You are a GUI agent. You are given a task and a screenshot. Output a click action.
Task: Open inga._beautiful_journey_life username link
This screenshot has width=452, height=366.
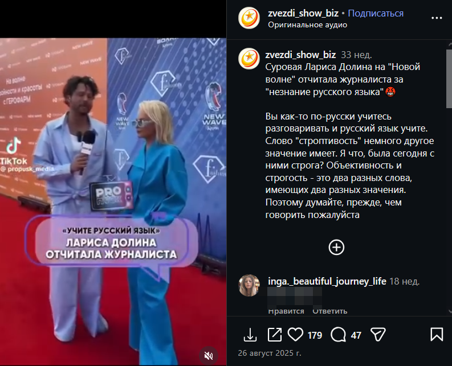tap(327, 281)
